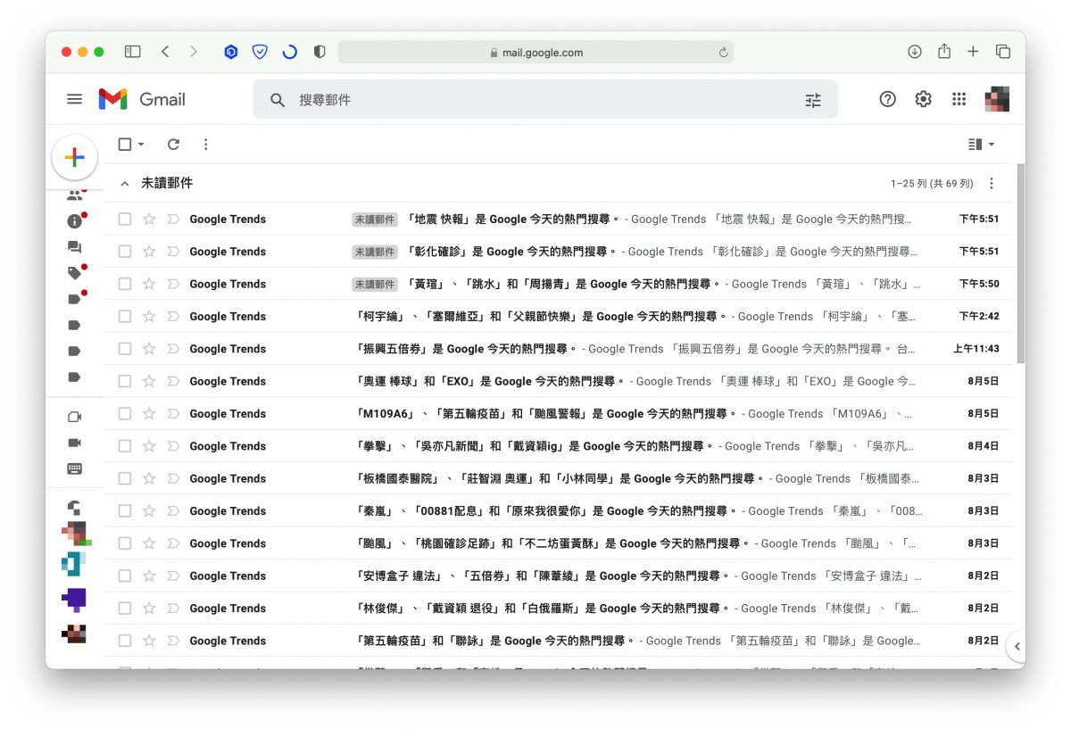Refresh the inbox
1071x729 pixels.
173,144
